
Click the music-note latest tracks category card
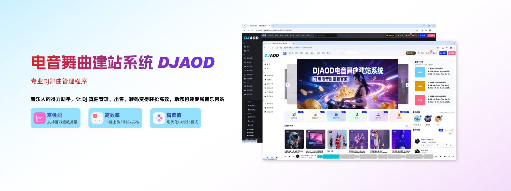point(294,116)
